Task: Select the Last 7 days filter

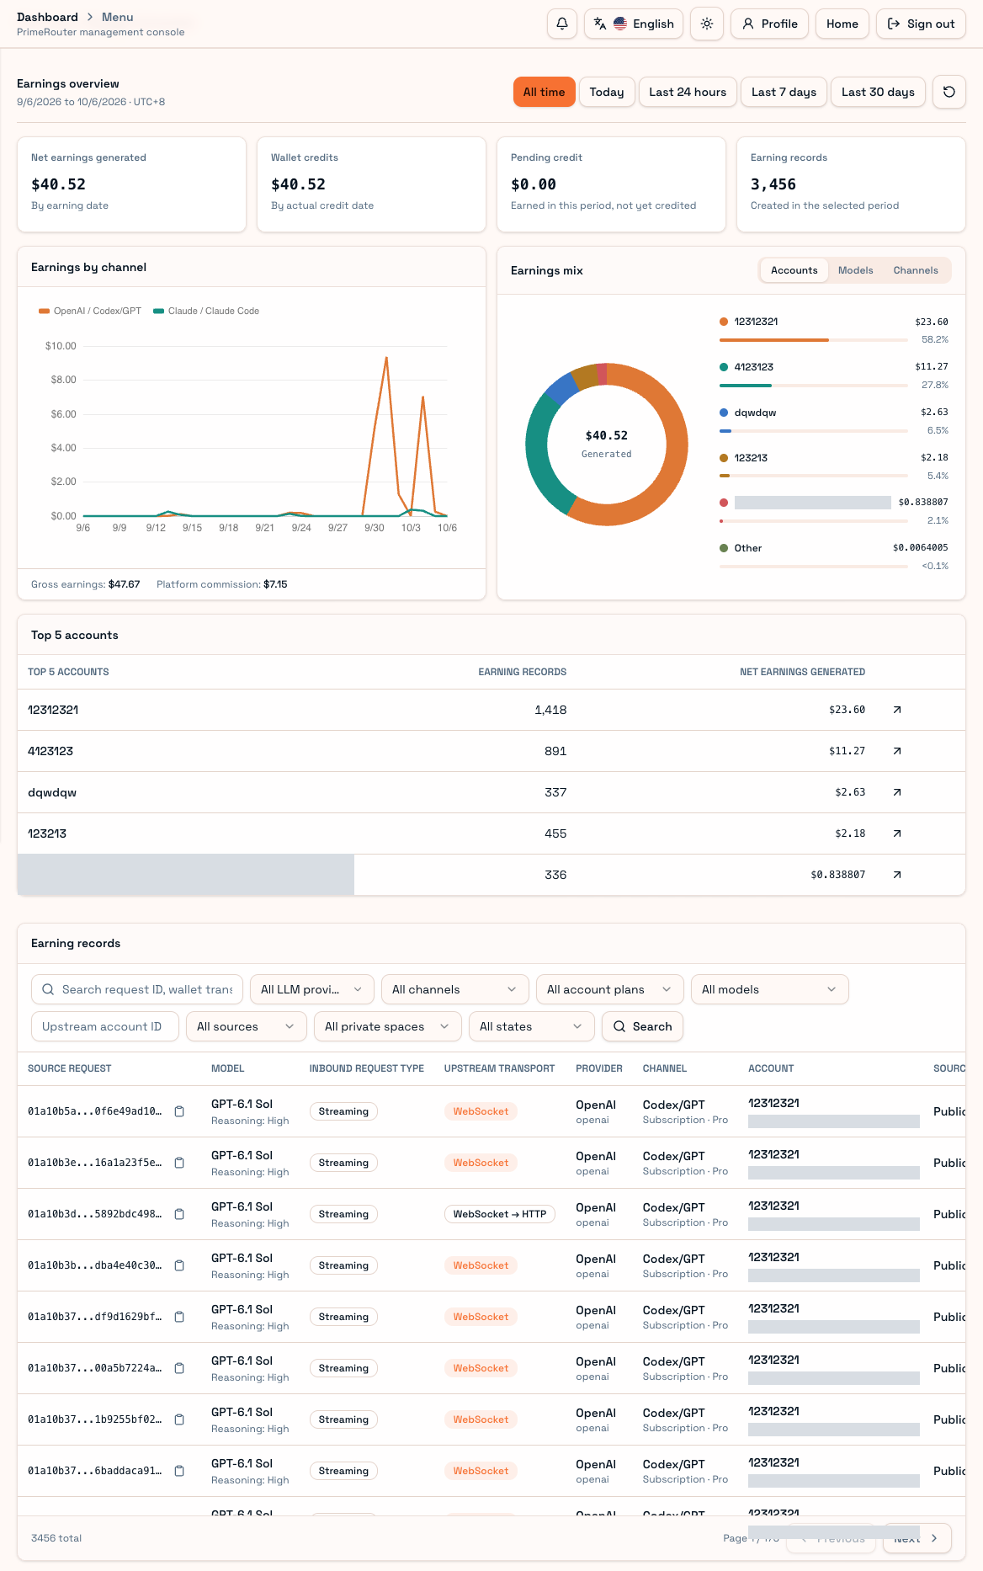Action: point(784,92)
